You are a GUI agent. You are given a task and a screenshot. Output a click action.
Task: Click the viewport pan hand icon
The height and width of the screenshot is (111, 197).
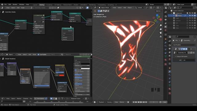[161, 29]
